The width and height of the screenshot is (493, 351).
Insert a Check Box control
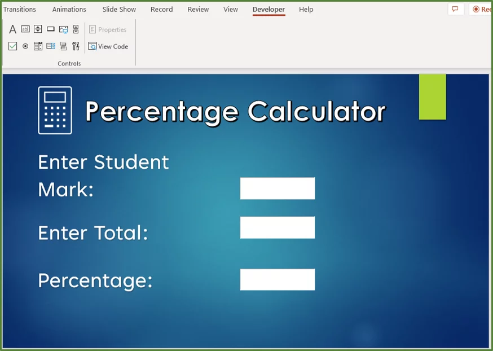point(12,46)
